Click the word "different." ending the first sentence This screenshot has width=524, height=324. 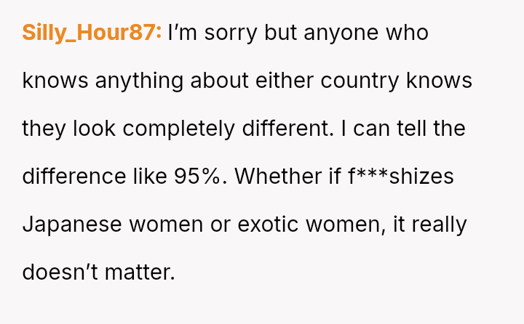285,129
